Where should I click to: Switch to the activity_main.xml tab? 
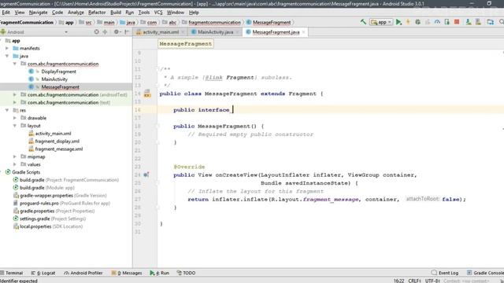click(x=160, y=32)
